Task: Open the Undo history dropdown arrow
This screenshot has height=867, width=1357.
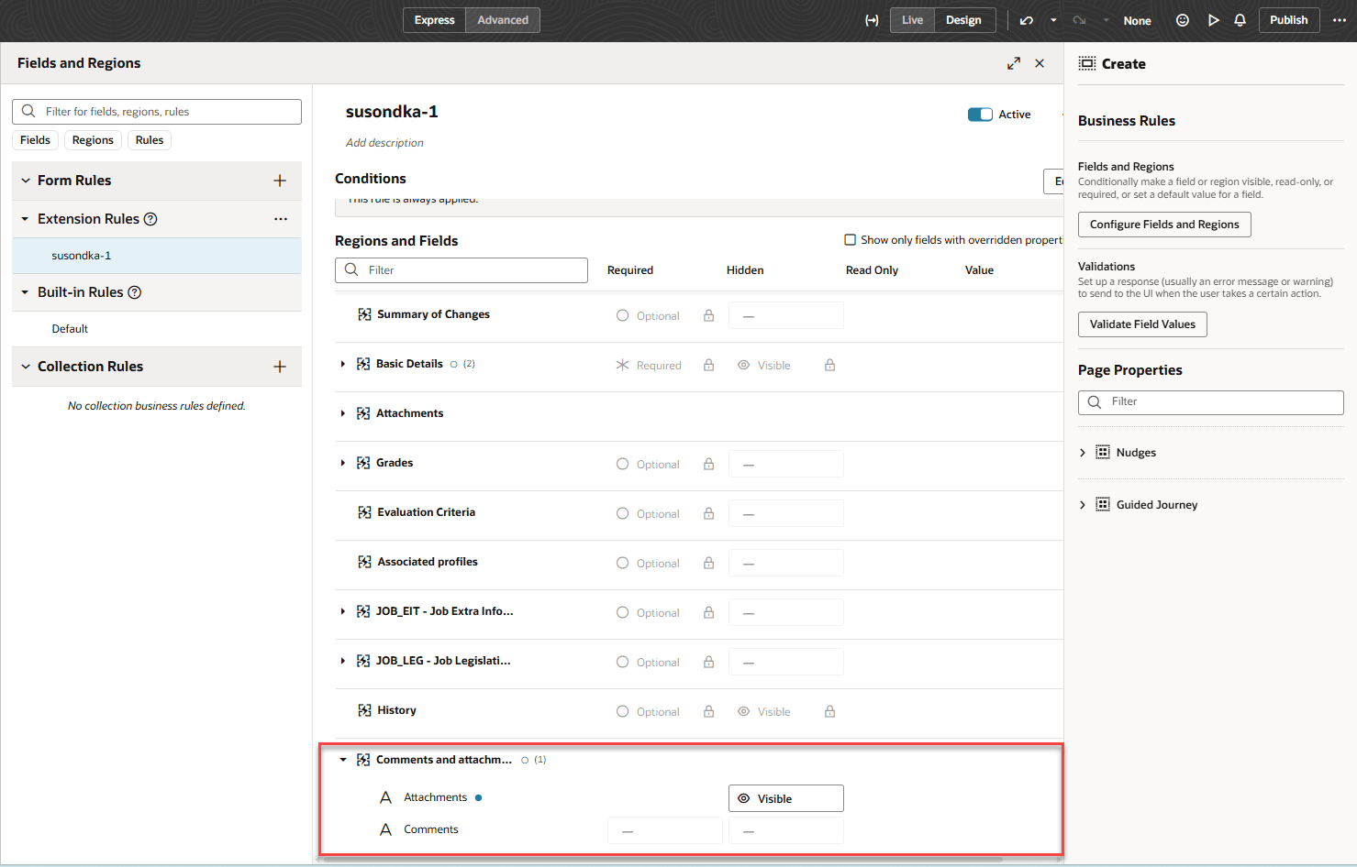Action: (1053, 20)
